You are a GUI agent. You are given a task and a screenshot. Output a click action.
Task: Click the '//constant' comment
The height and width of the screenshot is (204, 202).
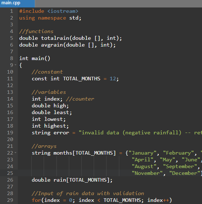click(47, 72)
